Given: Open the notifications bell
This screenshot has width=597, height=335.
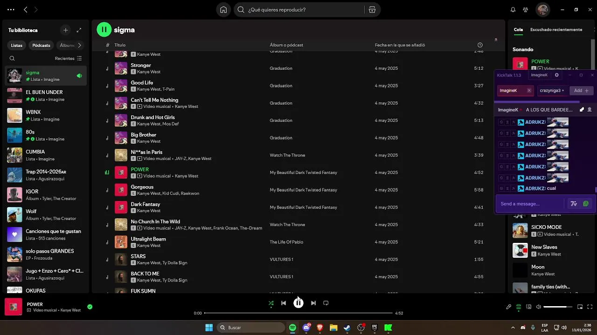Looking at the screenshot, I should click(513, 10).
